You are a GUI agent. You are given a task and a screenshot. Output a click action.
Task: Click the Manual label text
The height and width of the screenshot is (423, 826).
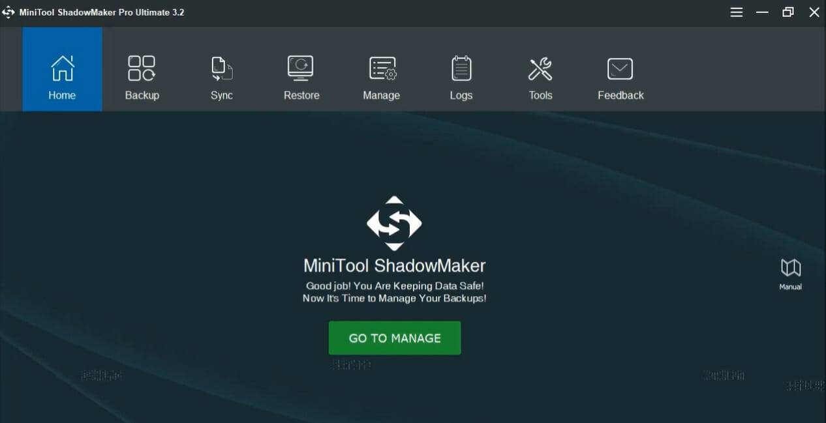(790, 287)
